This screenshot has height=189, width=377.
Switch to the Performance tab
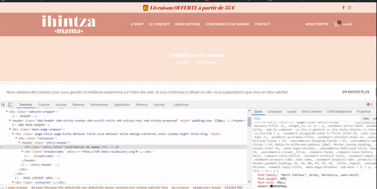(x=99, y=105)
